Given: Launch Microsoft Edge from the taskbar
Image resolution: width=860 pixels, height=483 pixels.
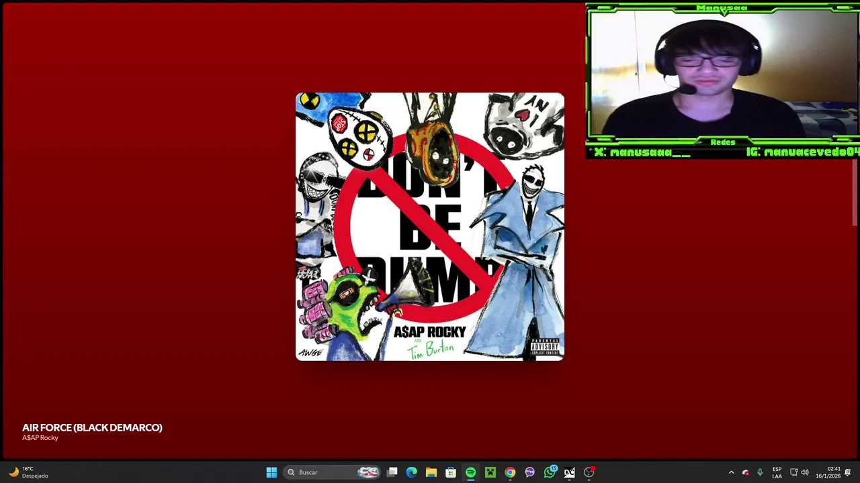Looking at the screenshot, I should pyautogui.click(x=412, y=472).
